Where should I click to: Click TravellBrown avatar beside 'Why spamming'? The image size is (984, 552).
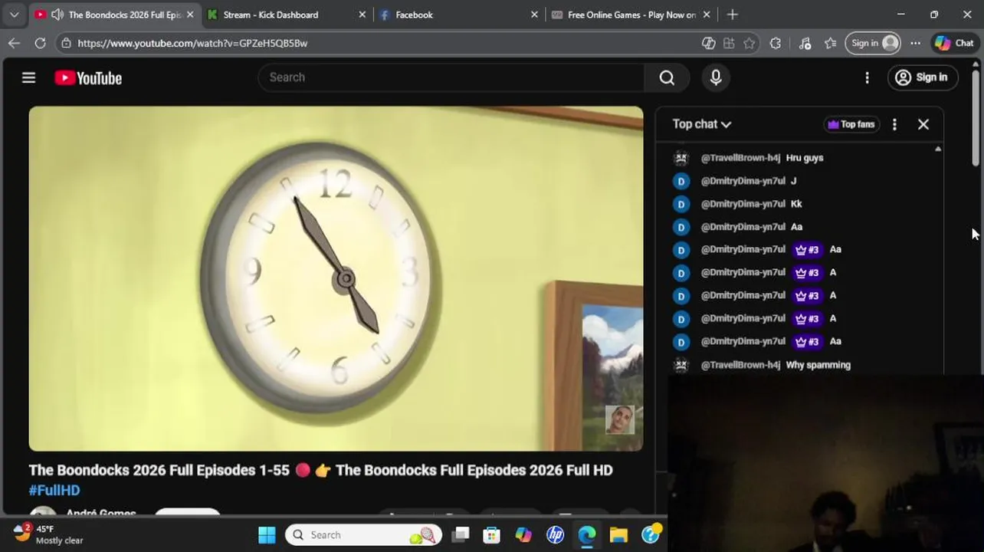coord(681,365)
